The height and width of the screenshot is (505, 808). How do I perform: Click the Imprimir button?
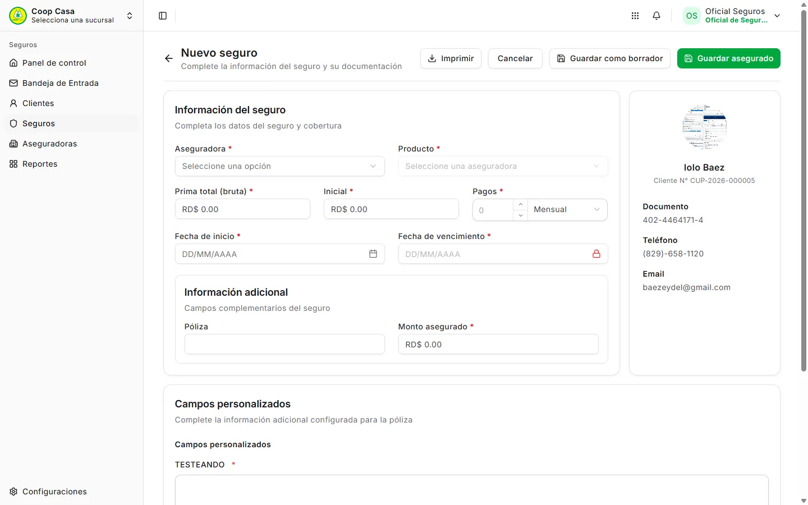tap(451, 58)
